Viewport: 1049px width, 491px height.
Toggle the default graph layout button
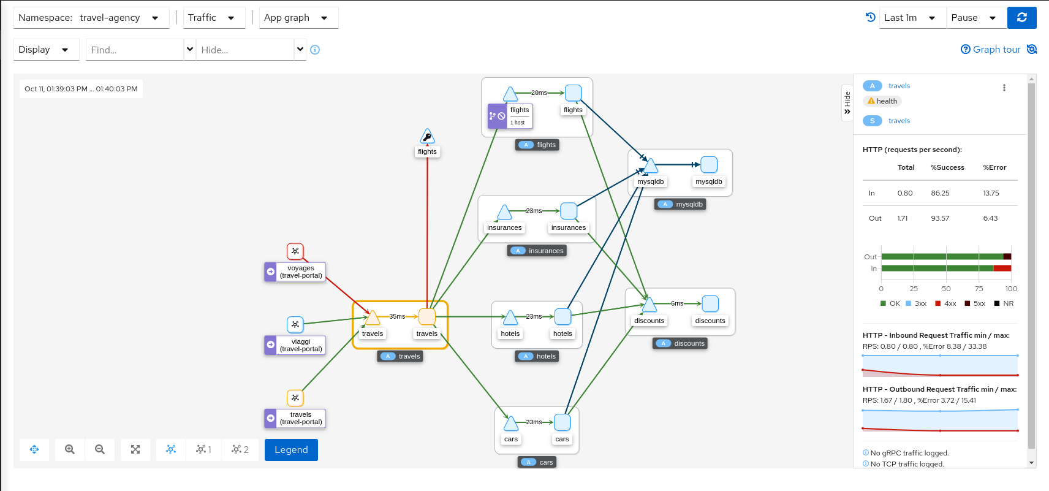coord(171,449)
